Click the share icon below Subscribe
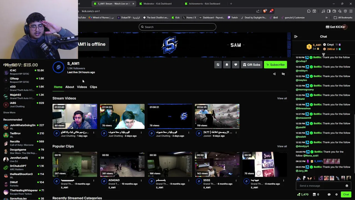Screen dimensions: 355x200 click(x=274, y=74)
